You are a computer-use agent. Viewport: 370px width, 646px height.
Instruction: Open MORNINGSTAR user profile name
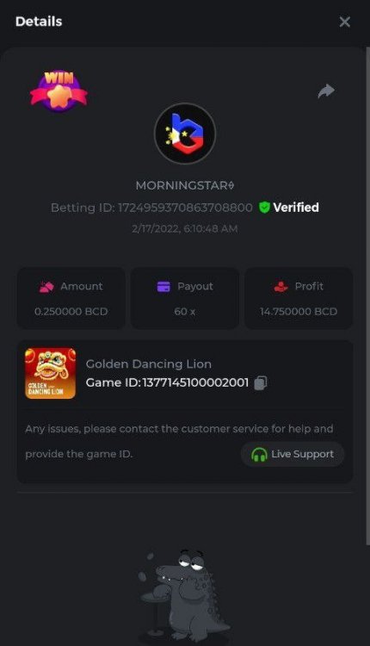tap(185, 185)
